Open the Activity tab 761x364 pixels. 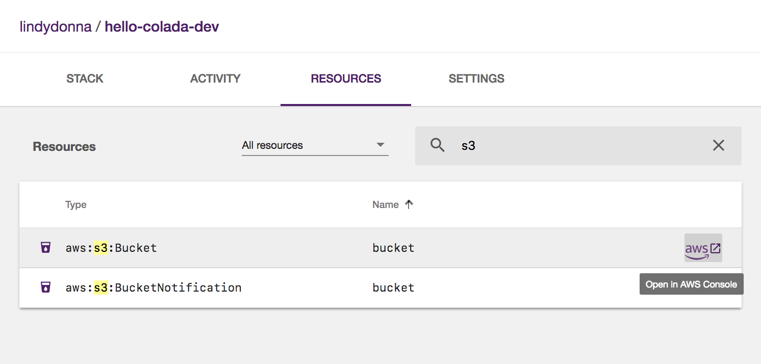click(215, 79)
